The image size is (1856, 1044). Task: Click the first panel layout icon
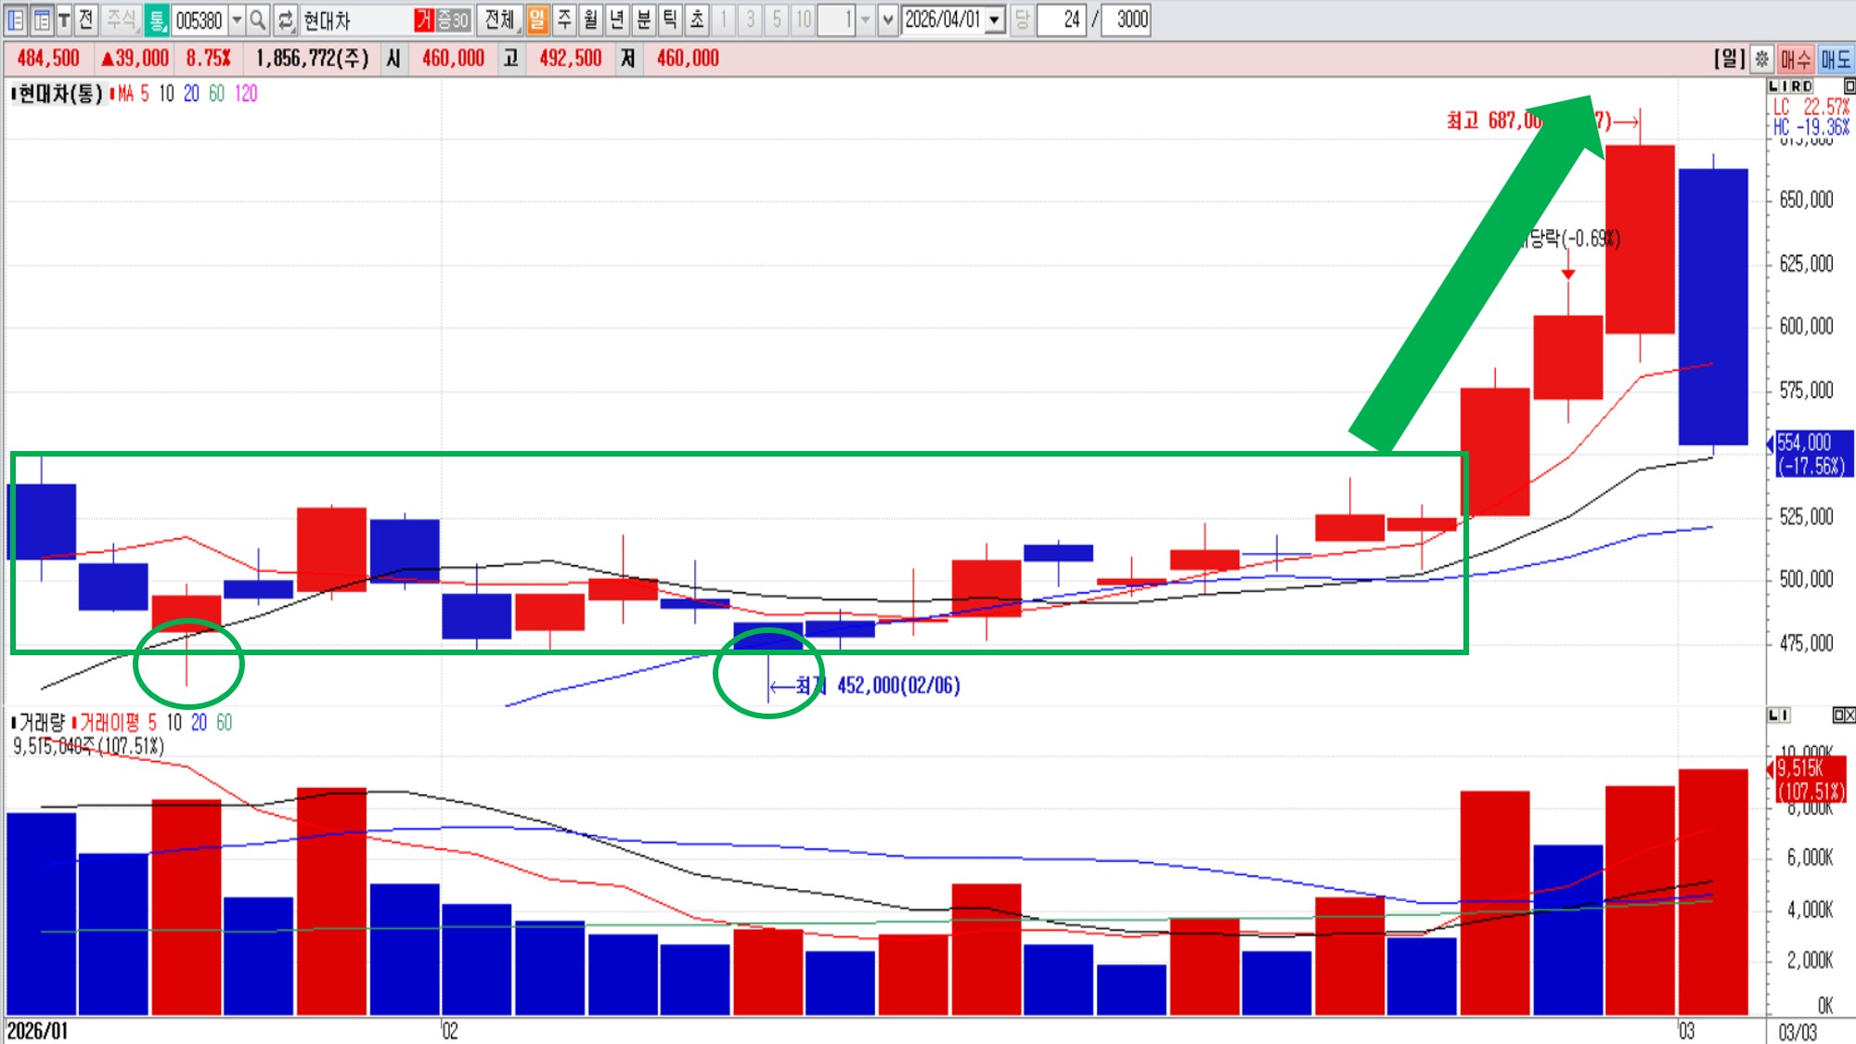pos(16,19)
